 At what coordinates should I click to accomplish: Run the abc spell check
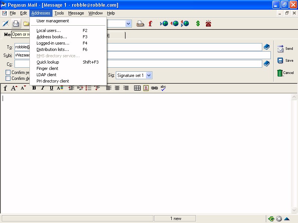163,88
